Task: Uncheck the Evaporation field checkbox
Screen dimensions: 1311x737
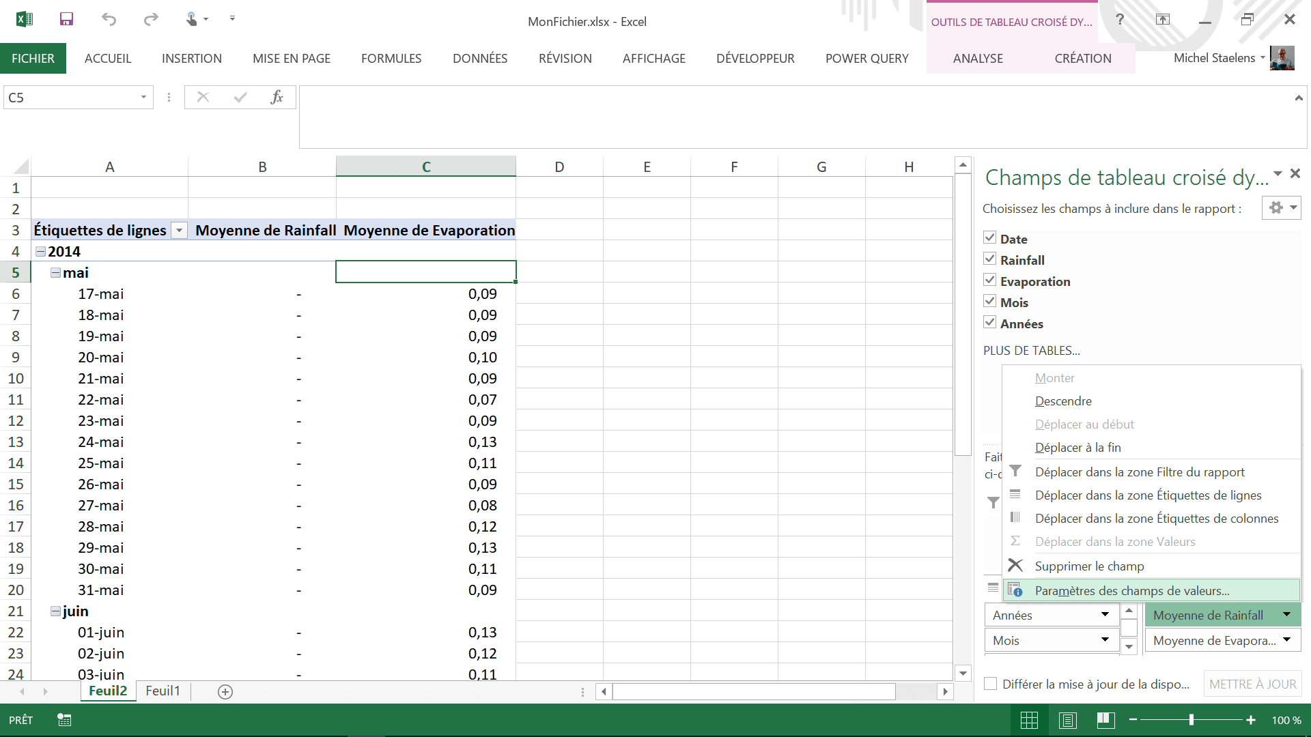Action: pos(990,280)
